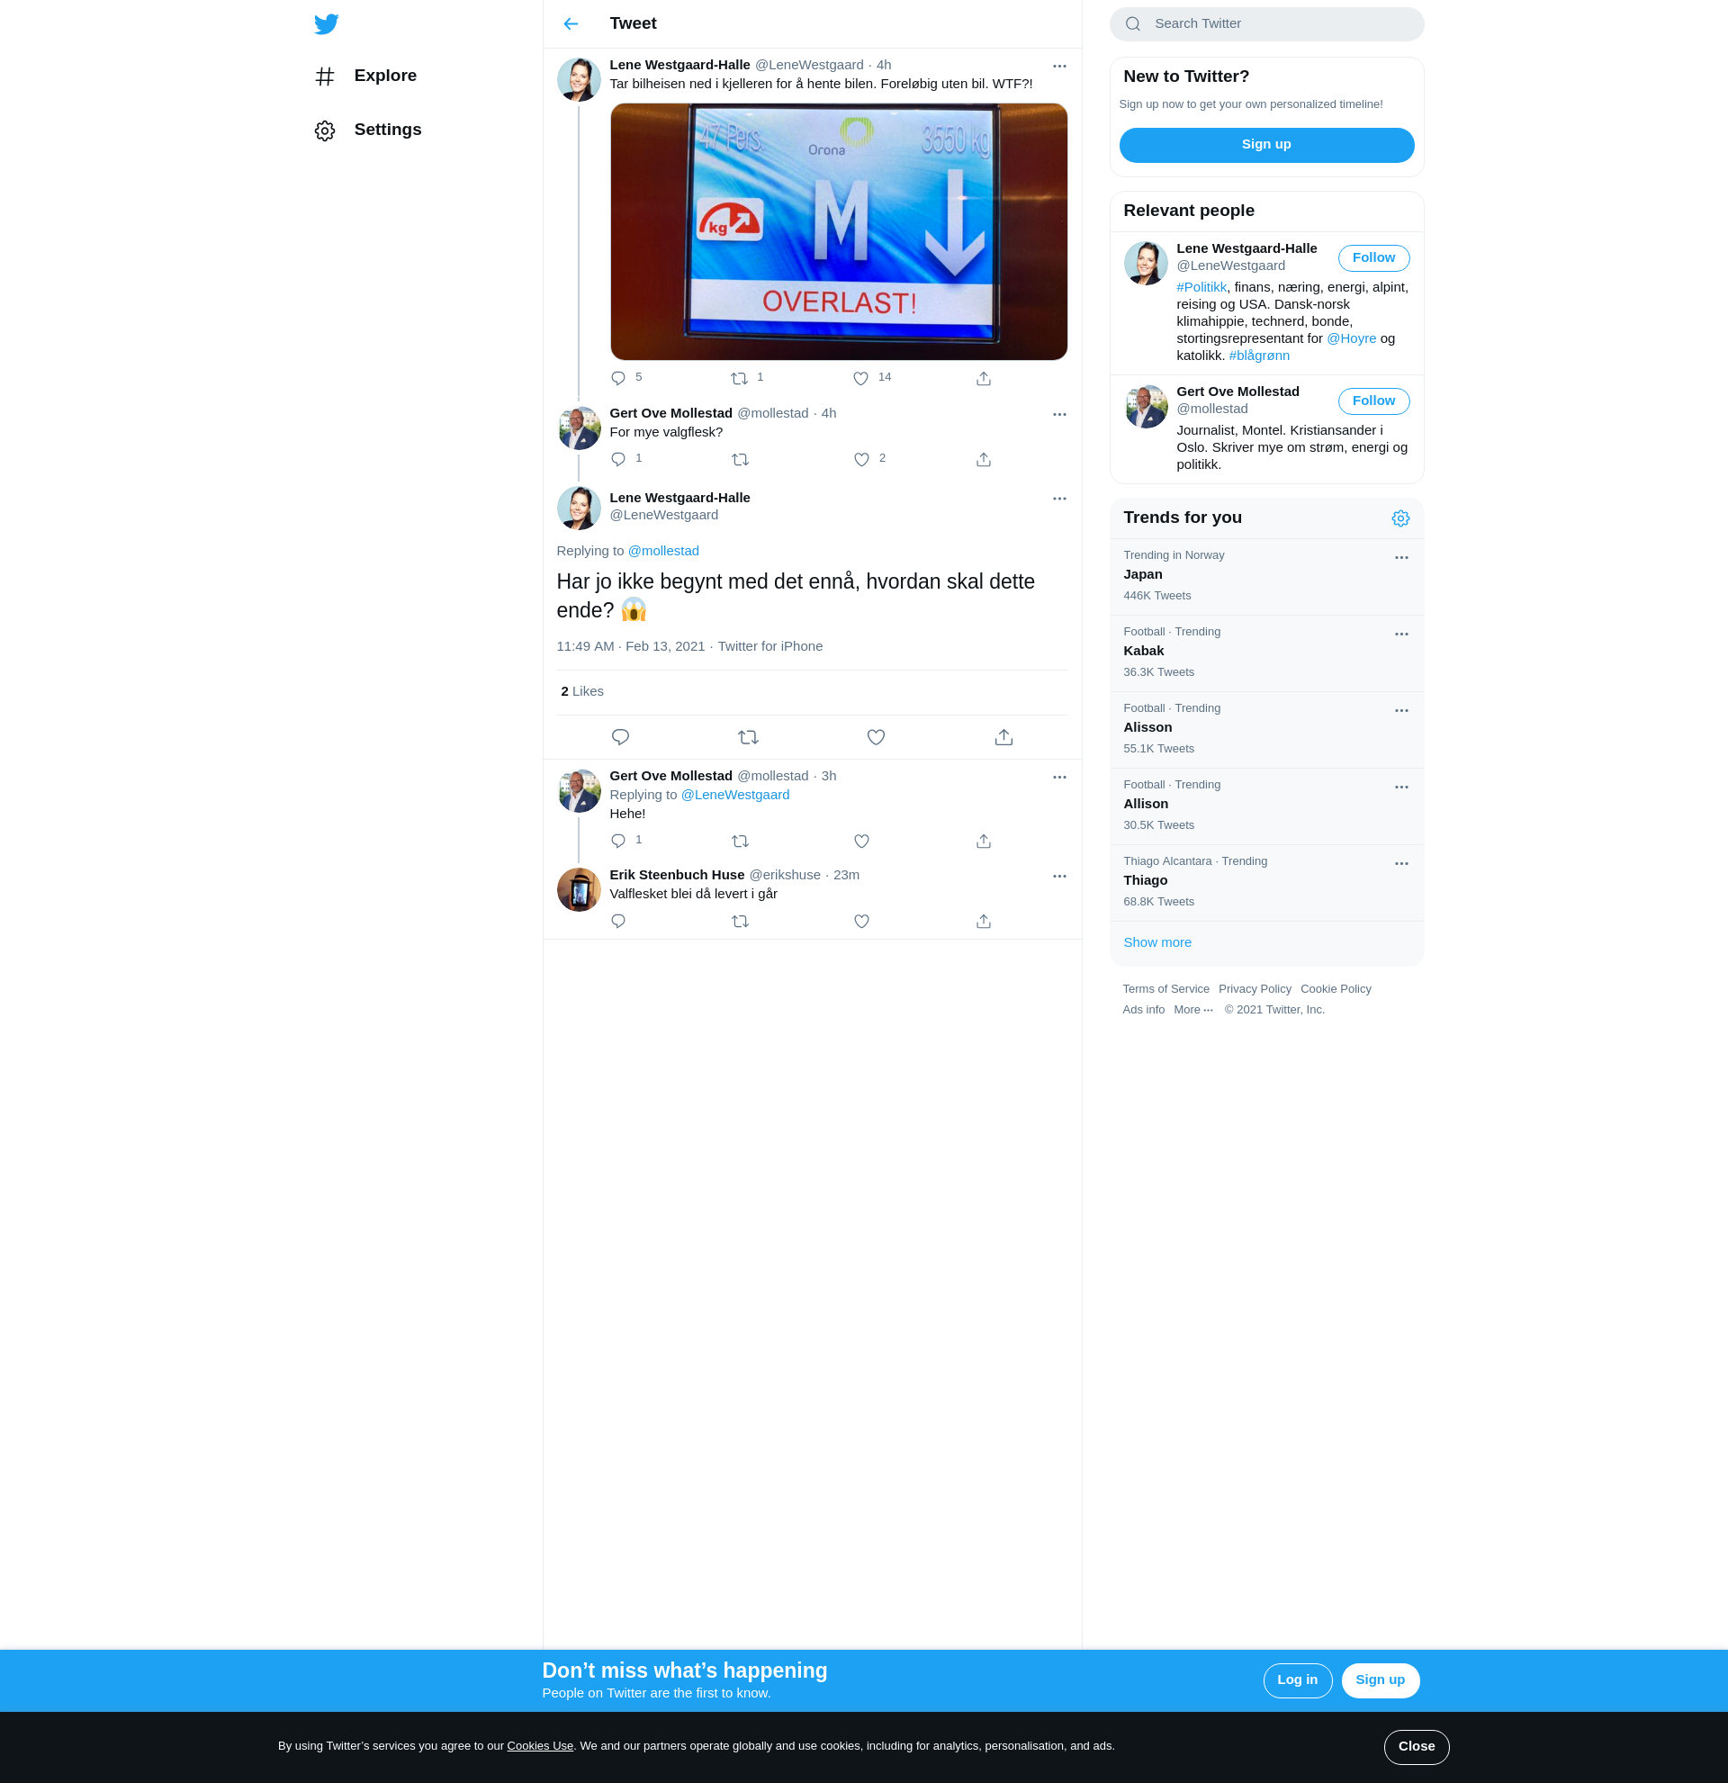Like 'Valflesket blei då levert' tweet
Viewport: 1728px width, 1783px height.
(x=862, y=922)
